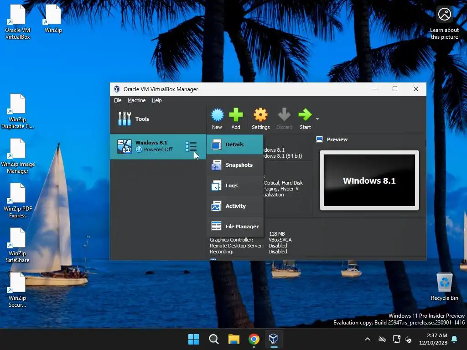The height and width of the screenshot is (350, 467).
Task: Click the 'Optical, Hard Disk' boot order text
Action: tap(283, 183)
